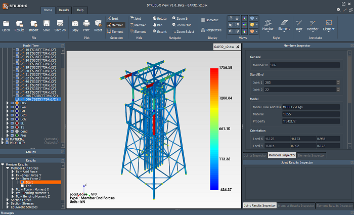Image resolution: width=354 pixels, height=215 pixels.
Task: Toggle the MATERIAL checkbox in Model Tree
Action: (x=7, y=139)
